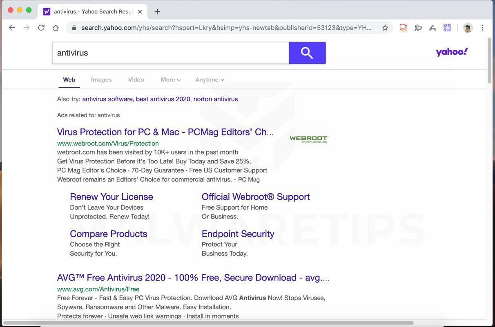Image resolution: width=495 pixels, height=327 pixels.
Task: Select the Video search tab
Action: point(136,80)
